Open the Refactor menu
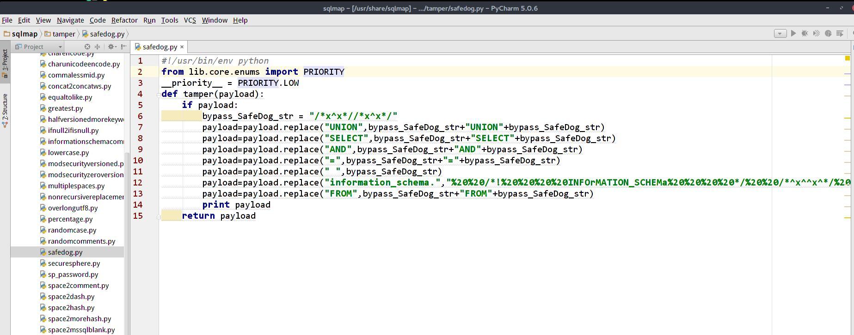This screenshot has height=335, width=854. 124,20
